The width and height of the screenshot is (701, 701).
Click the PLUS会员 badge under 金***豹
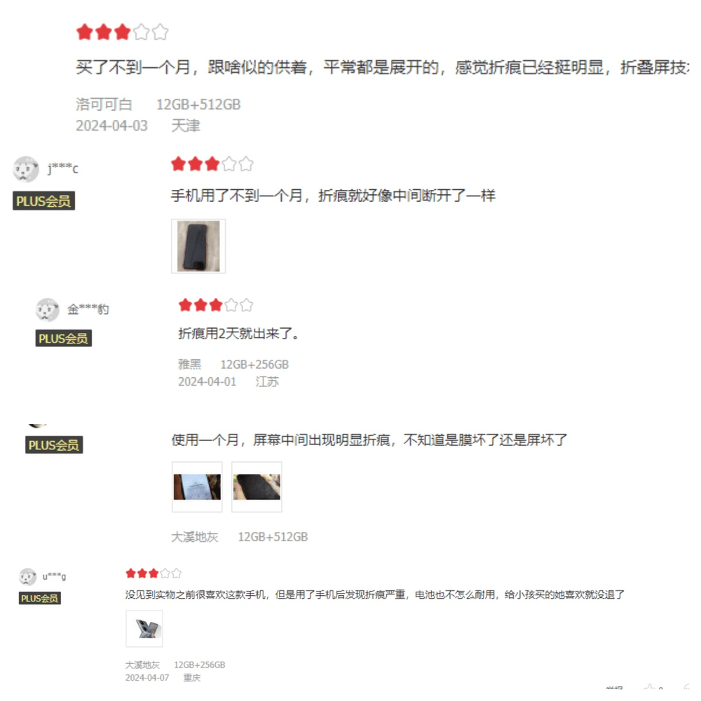tap(64, 338)
